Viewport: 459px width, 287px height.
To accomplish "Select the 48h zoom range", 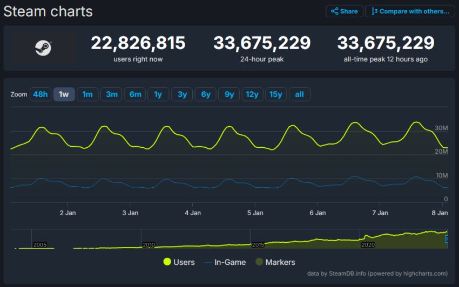I will (x=40, y=94).
